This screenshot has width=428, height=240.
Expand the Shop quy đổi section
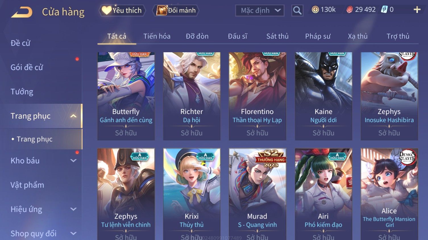(73, 233)
